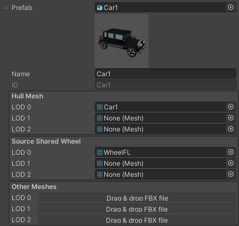The width and height of the screenshot is (239, 226).
Task: Click the Prefab label
Action: pyautogui.click(x=22, y=8)
